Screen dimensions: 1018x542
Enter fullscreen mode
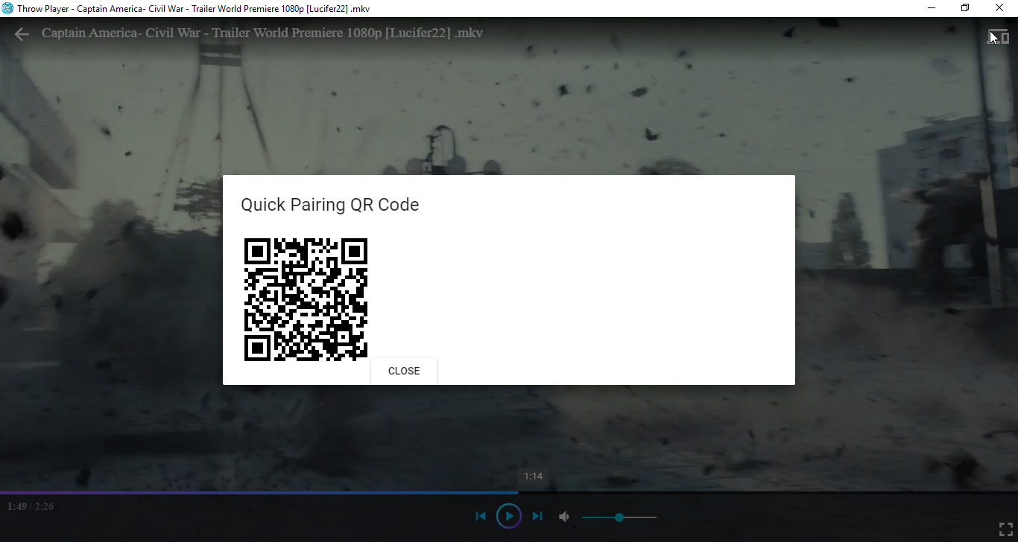(x=1005, y=529)
